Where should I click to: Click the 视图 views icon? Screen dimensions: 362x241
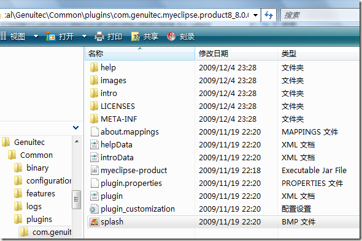click(3, 36)
